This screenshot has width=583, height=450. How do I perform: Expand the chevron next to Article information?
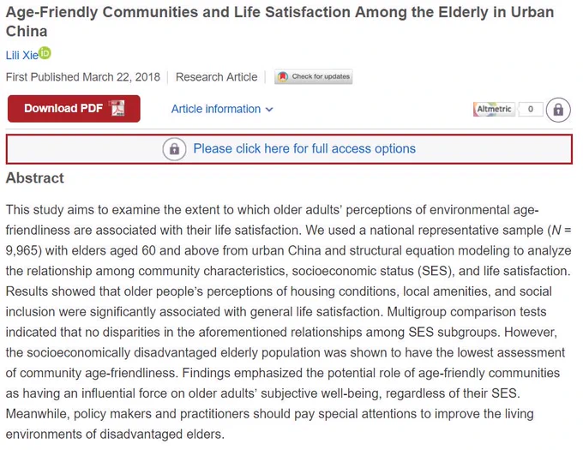click(269, 110)
